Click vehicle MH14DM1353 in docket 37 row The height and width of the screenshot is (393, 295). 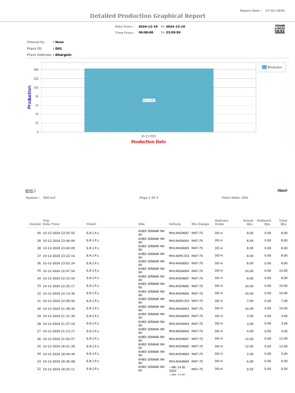pos(179,256)
